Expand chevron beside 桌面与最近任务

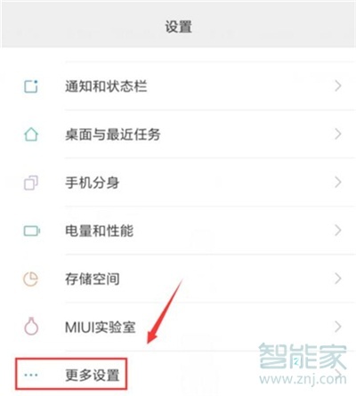(x=338, y=134)
